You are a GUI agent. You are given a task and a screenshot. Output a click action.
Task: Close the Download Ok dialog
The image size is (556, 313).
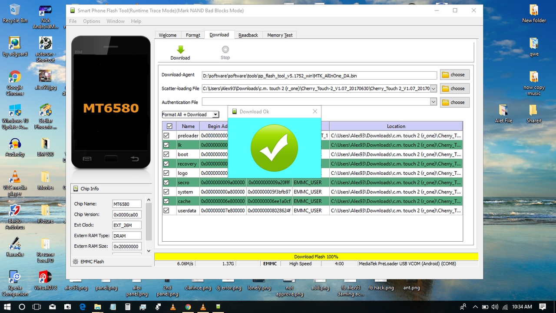click(315, 111)
